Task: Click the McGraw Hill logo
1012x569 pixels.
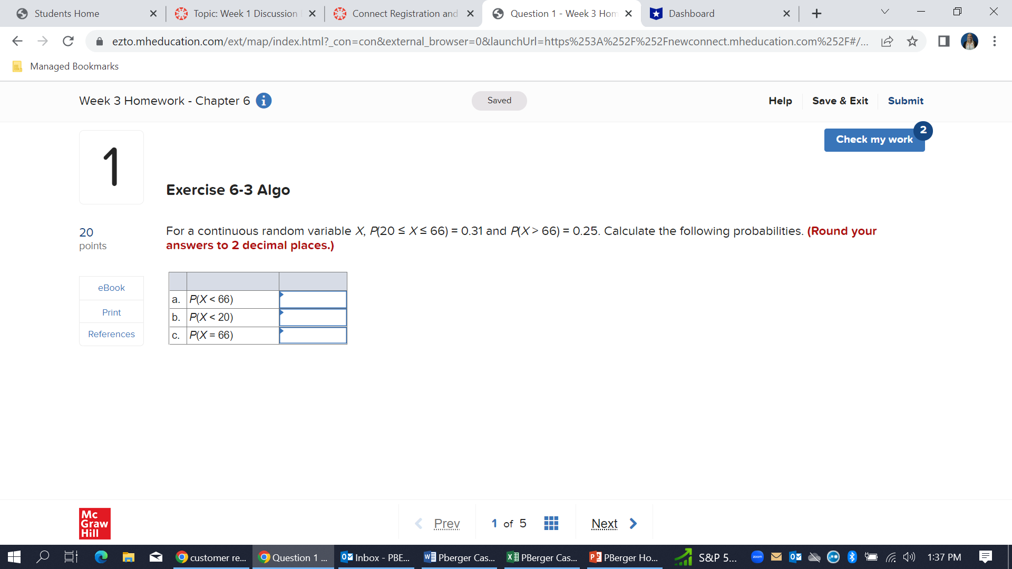Action: pyautogui.click(x=95, y=523)
